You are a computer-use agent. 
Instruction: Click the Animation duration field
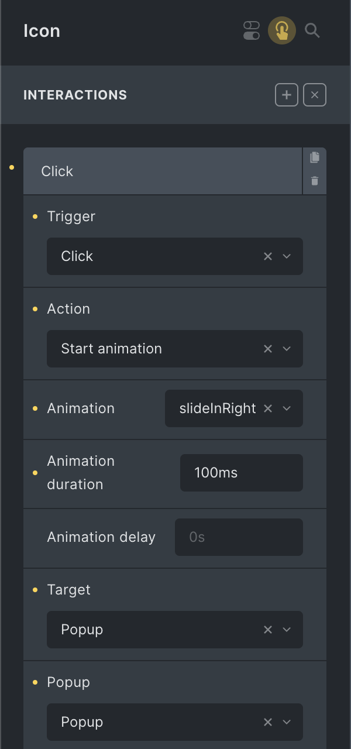click(x=241, y=473)
